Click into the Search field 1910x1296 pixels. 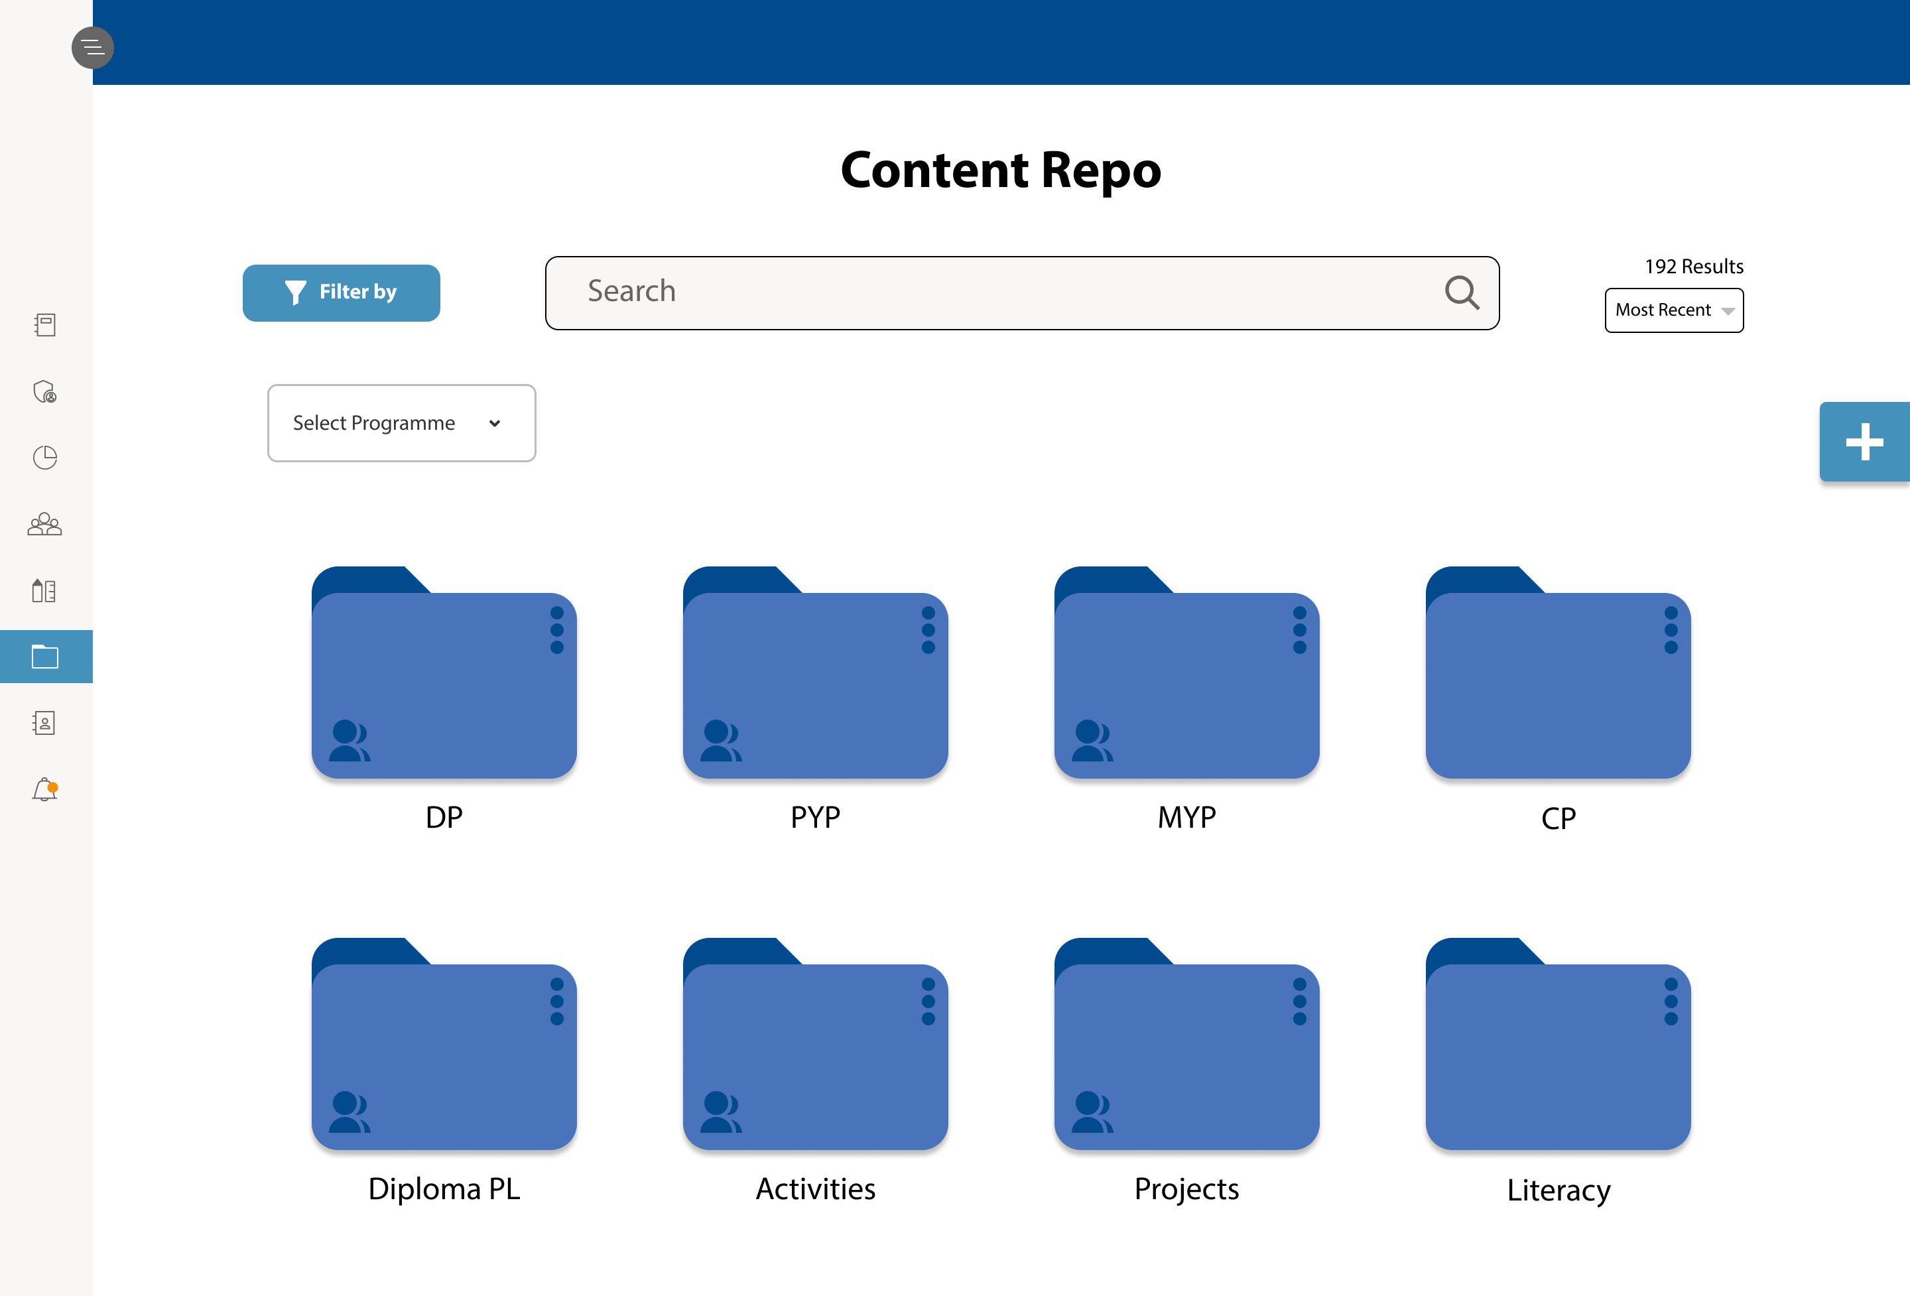pyautogui.click(x=986, y=292)
